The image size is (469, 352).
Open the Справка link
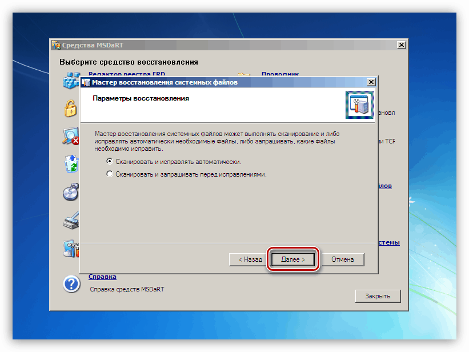(x=102, y=277)
